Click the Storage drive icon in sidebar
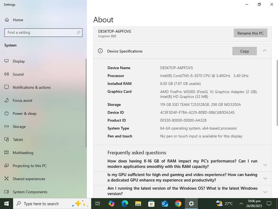 click(6, 126)
